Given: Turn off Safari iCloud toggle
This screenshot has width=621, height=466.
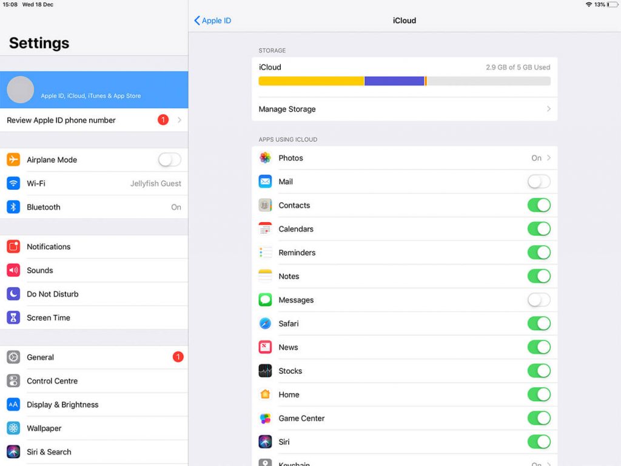Looking at the screenshot, I should (x=539, y=323).
